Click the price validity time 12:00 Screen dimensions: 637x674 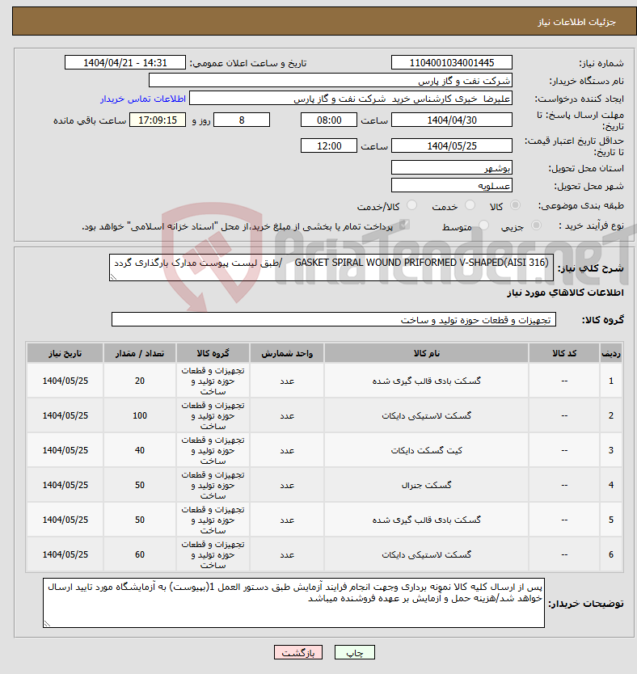click(x=329, y=145)
